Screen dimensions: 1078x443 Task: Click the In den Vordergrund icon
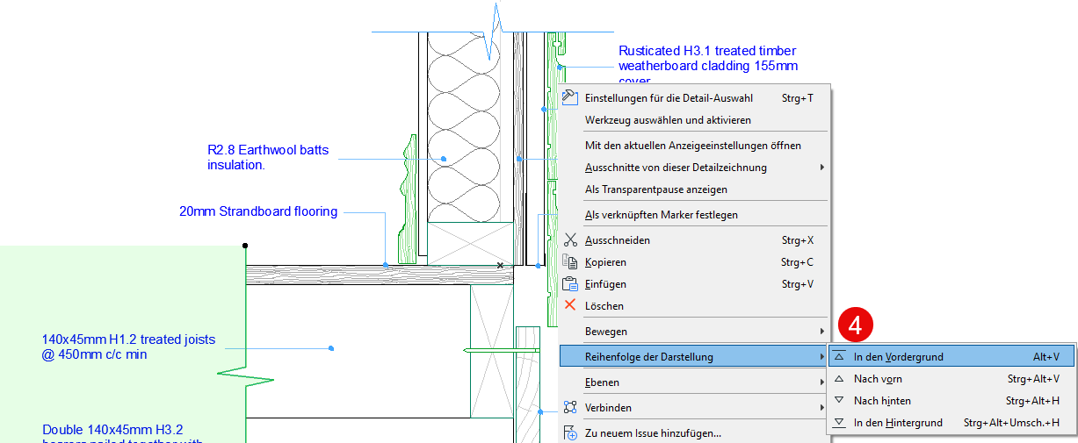[x=838, y=356]
